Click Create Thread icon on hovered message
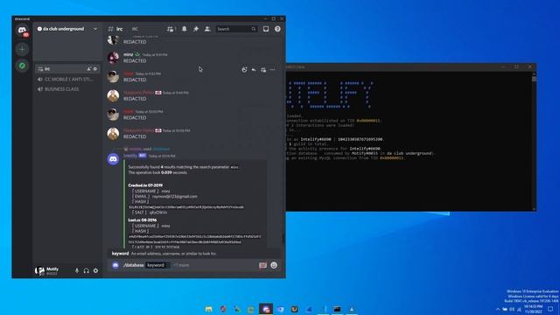 tap(263, 70)
